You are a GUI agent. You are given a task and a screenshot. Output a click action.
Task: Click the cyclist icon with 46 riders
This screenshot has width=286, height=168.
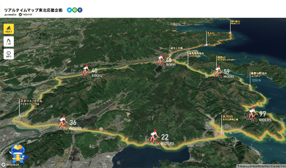click(160, 60)
